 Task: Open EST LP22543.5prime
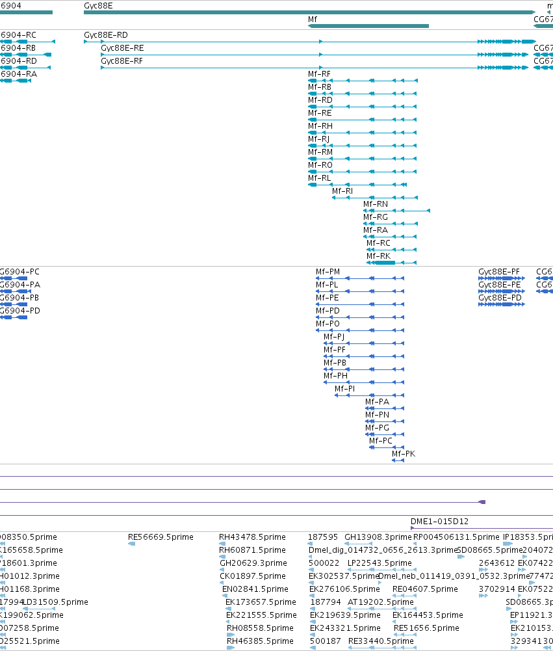tap(379, 563)
